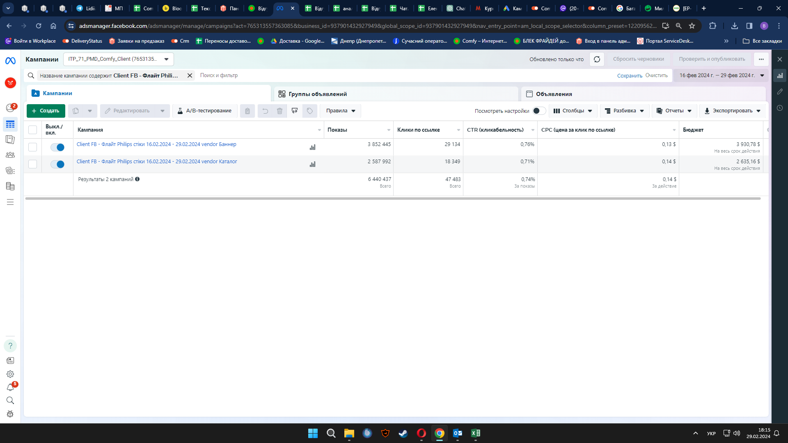Screen dimensions: 788x443
Task: Click the sidebar Search magnifier icon
Action: [10, 400]
